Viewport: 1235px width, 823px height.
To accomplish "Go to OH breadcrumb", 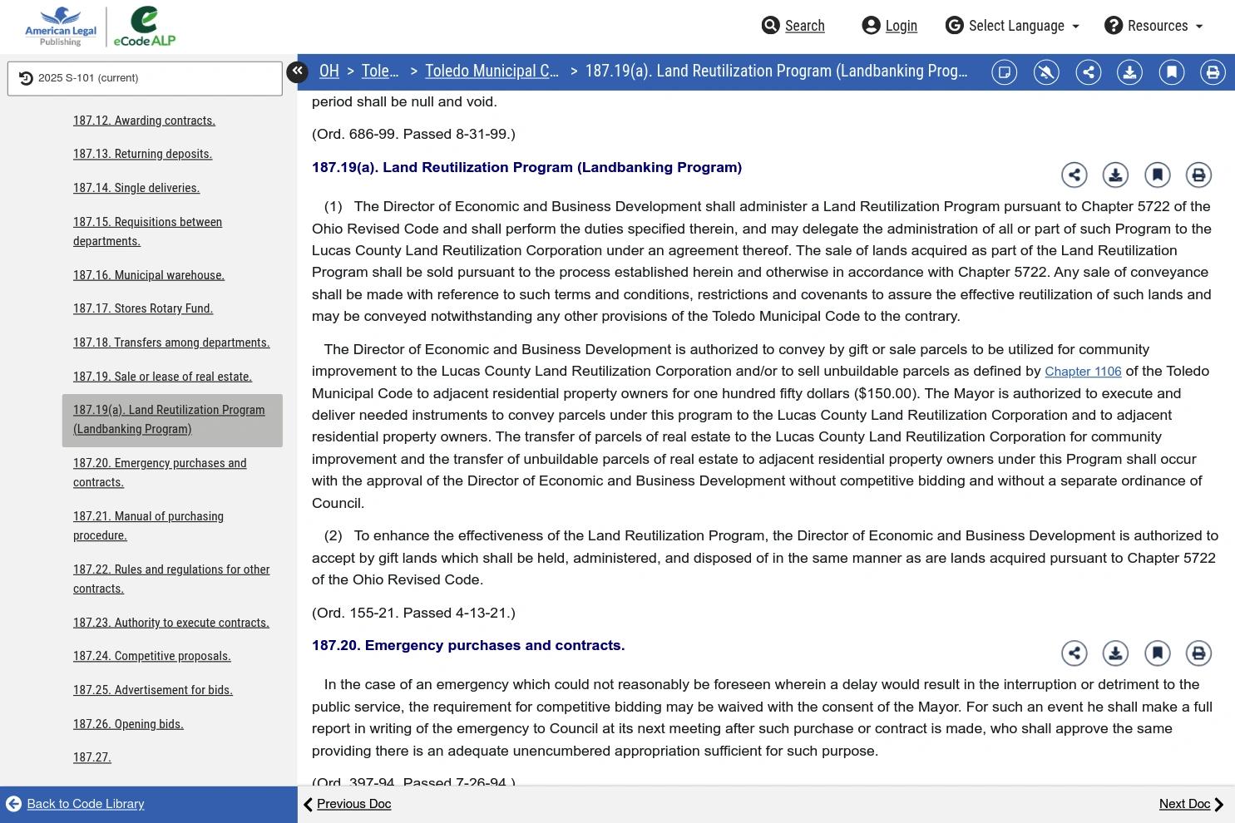I will click(x=329, y=71).
